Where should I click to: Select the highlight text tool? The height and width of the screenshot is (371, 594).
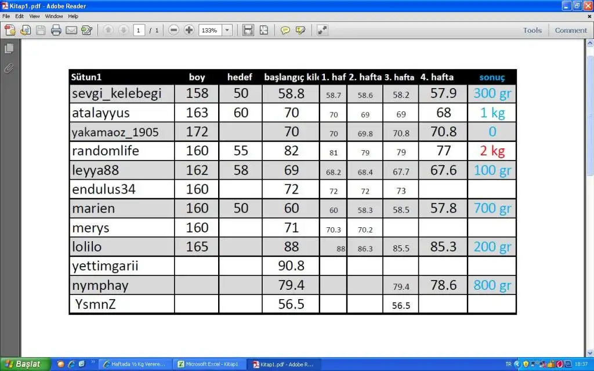click(x=300, y=30)
